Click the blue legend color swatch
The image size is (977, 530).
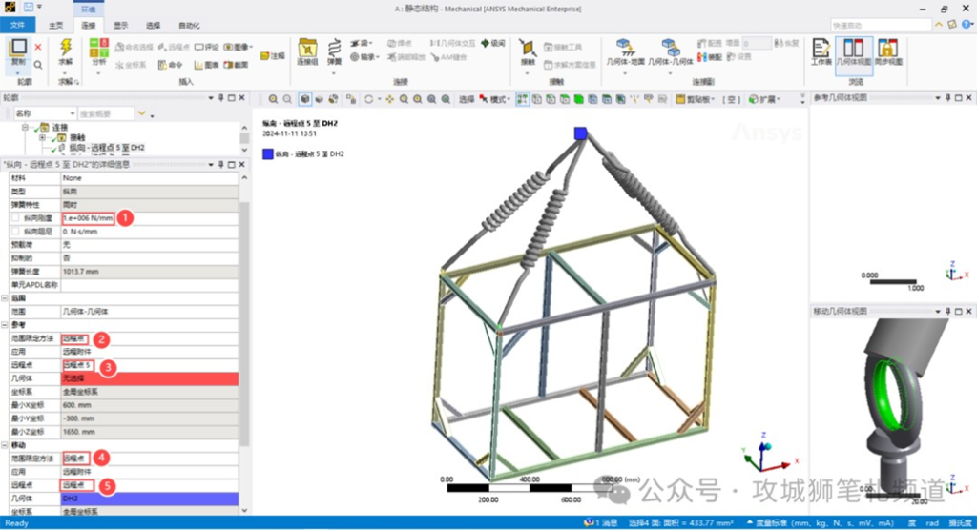coord(268,153)
